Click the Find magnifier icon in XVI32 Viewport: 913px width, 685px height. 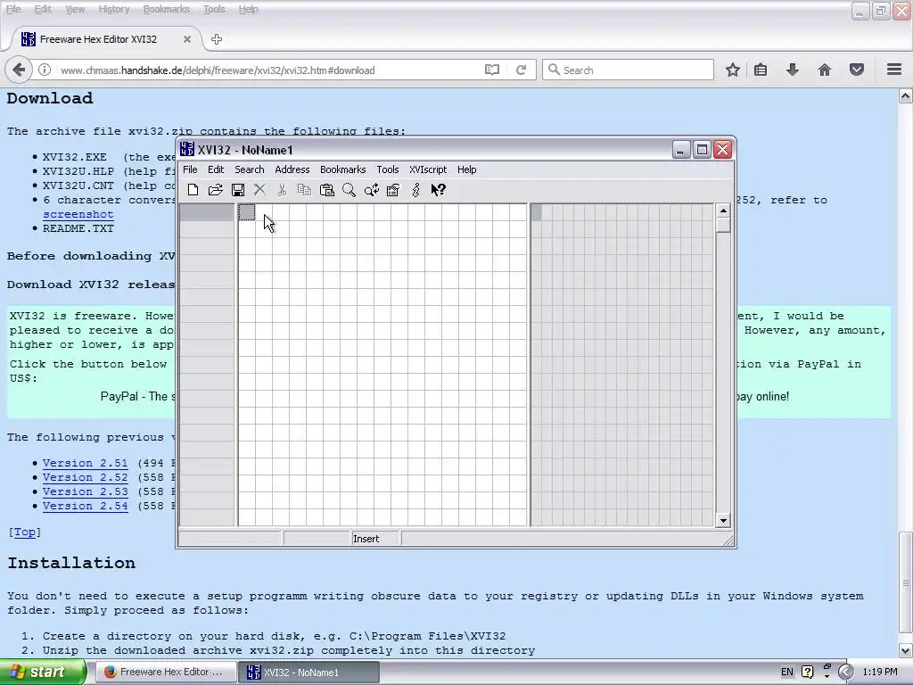(349, 190)
